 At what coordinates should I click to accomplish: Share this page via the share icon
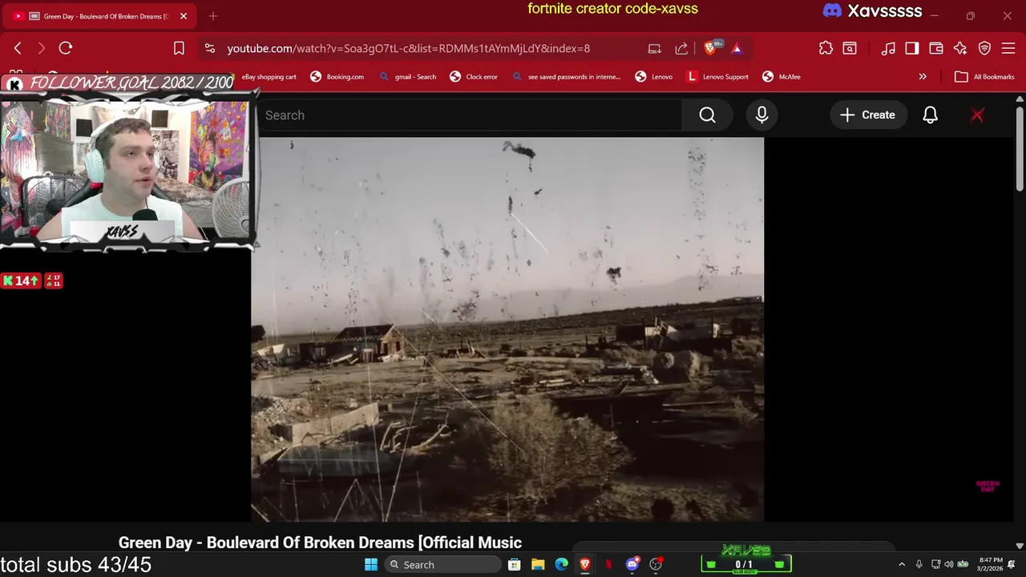[x=681, y=48]
